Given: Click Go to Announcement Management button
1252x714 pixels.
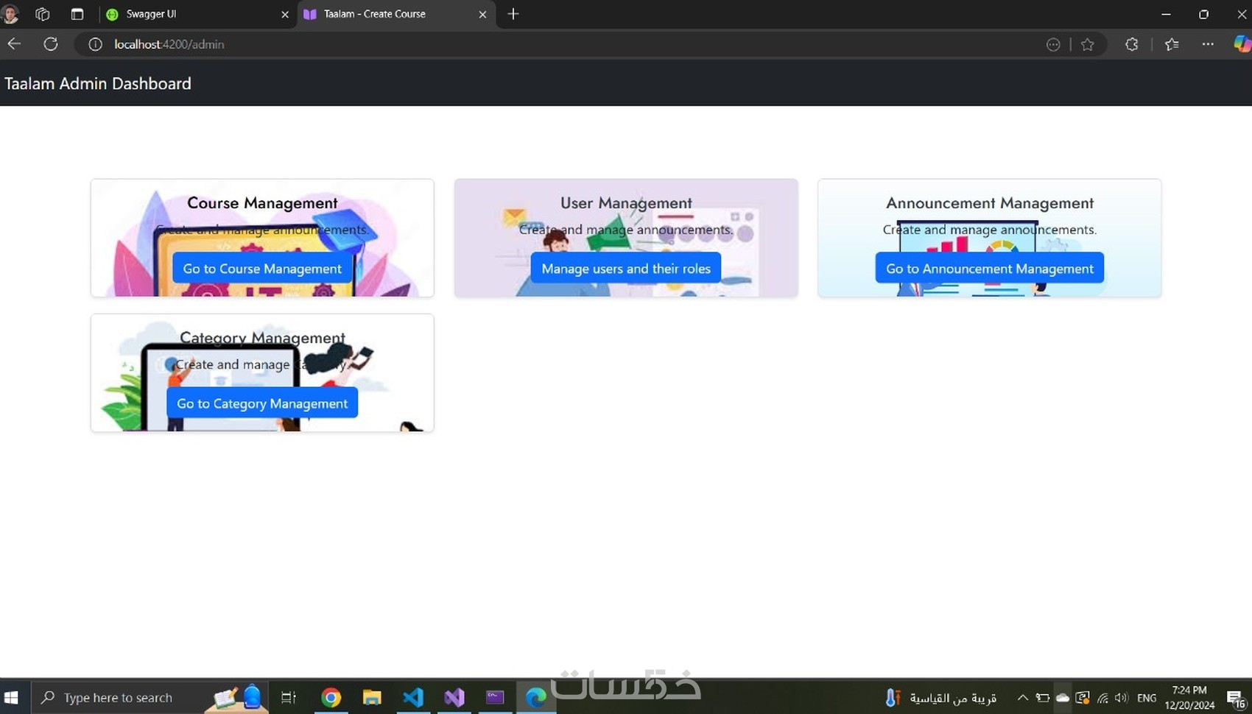Looking at the screenshot, I should 990,269.
